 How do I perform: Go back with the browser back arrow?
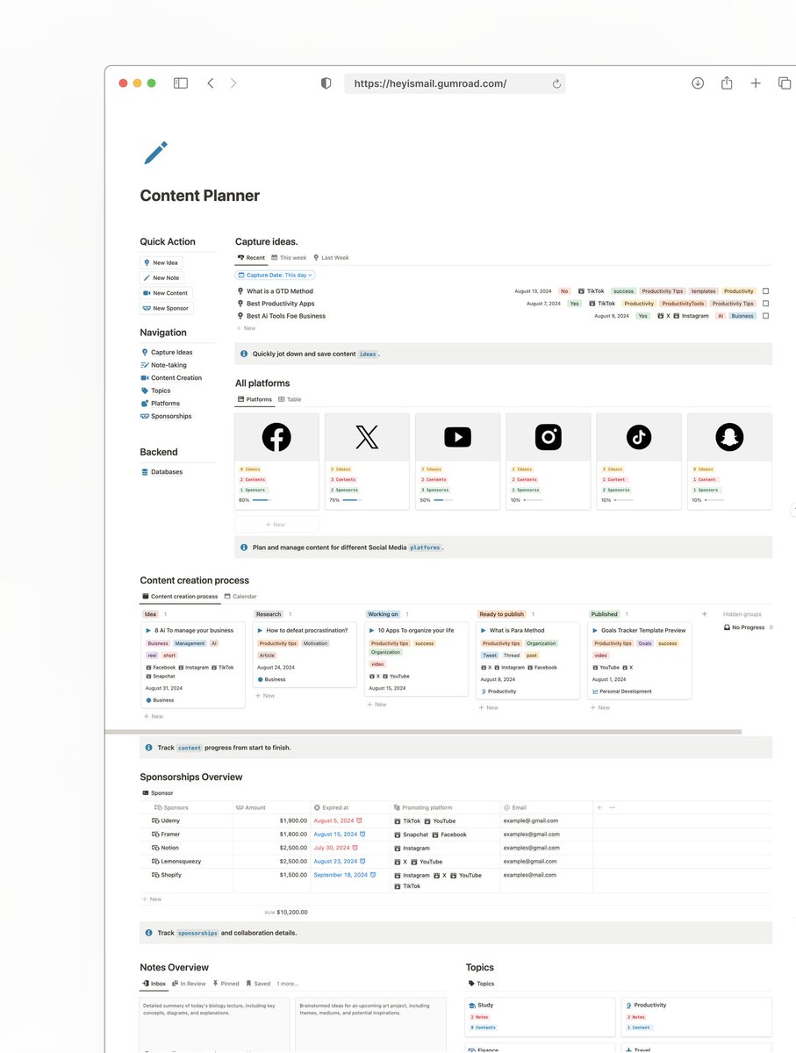[211, 83]
